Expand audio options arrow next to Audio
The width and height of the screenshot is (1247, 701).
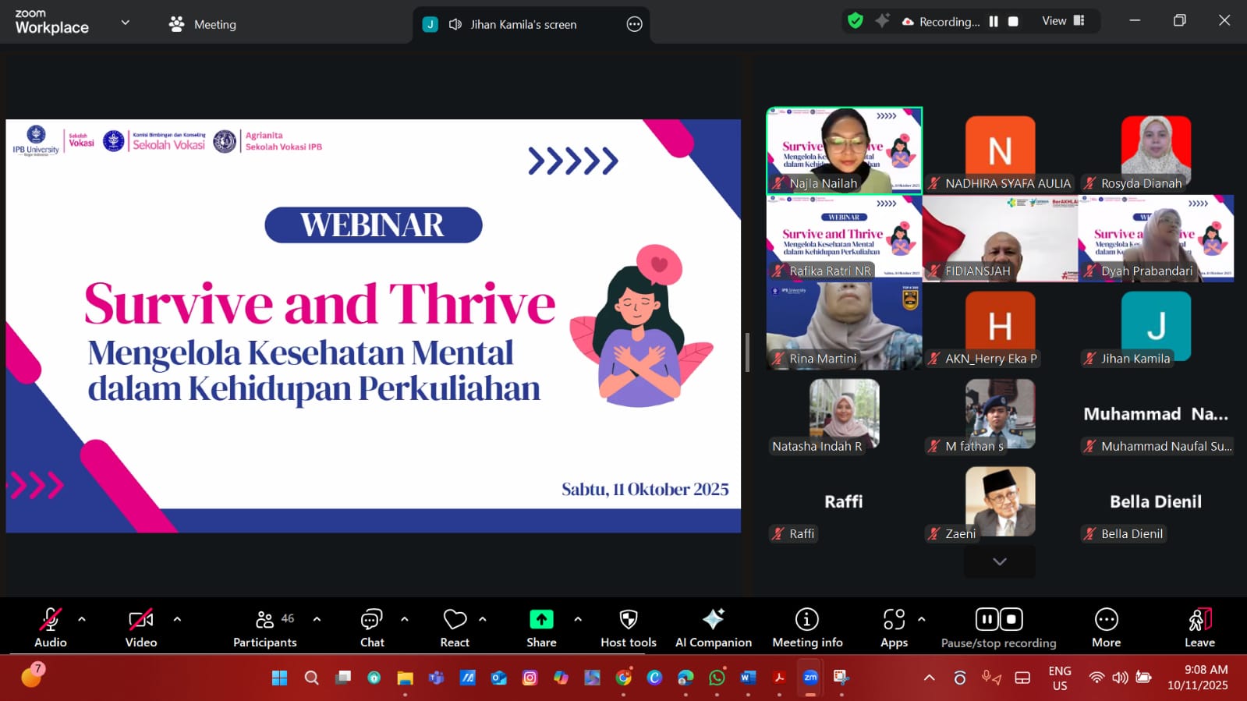coord(82,619)
